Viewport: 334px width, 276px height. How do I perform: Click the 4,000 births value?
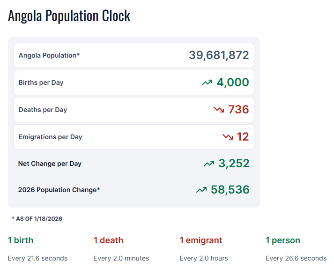pyautogui.click(x=232, y=82)
